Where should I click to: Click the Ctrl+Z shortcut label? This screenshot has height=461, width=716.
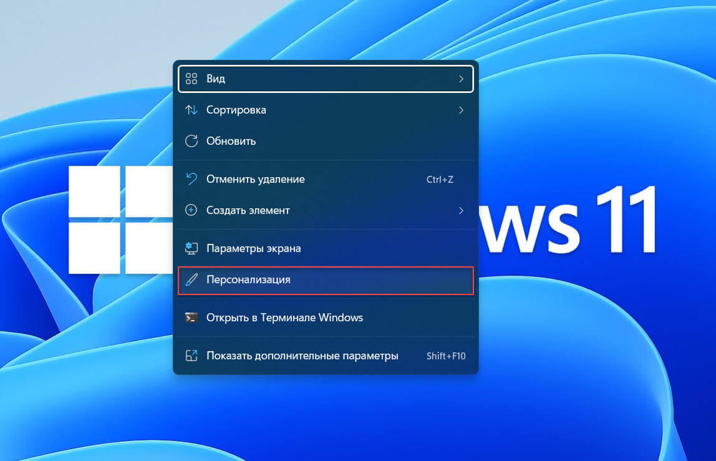coord(440,180)
